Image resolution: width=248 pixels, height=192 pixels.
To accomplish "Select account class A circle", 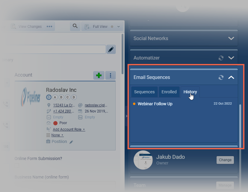I will (x=55, y=97).
